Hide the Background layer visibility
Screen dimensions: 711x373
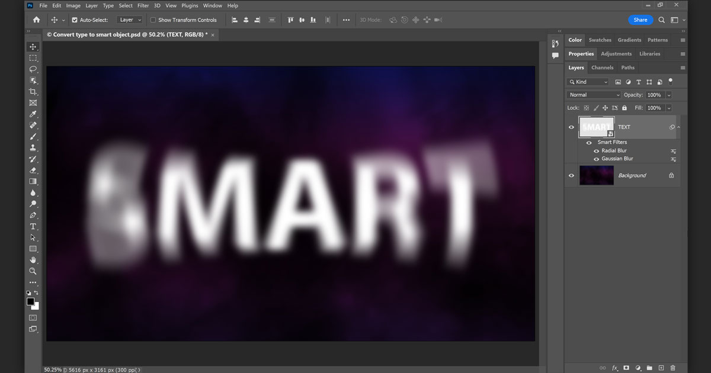(571, 175)
